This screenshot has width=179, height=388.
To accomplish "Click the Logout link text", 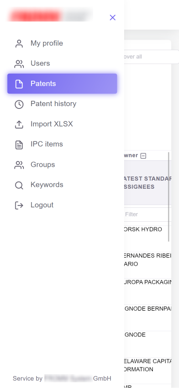I will [42, 205].
